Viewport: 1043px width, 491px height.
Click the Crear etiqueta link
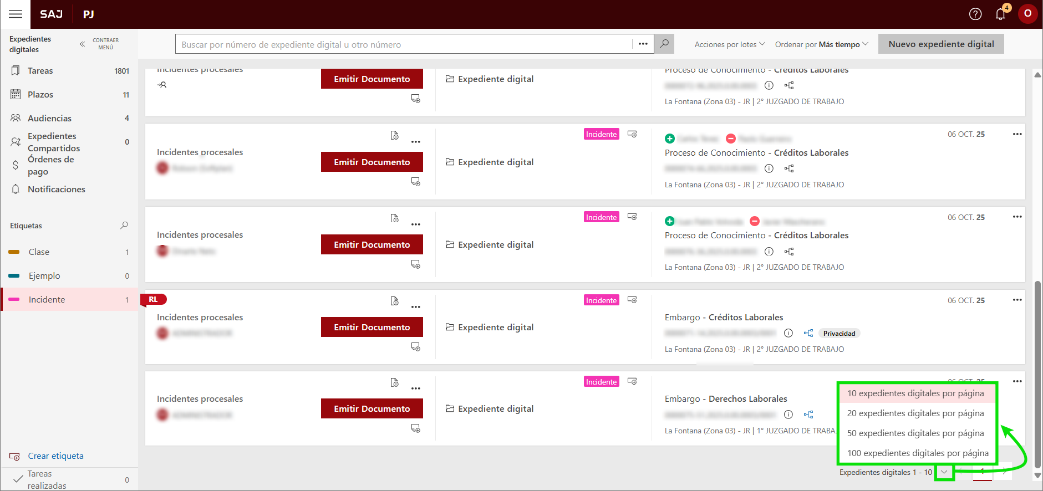click(x=55, y=456)
